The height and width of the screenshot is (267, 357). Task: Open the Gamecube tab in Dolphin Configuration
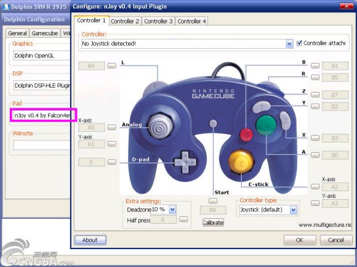[44, 33]
